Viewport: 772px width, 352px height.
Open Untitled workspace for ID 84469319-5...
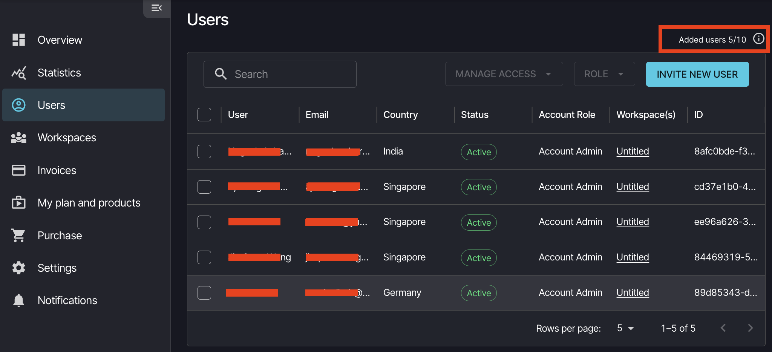click(x=633, y=257)
